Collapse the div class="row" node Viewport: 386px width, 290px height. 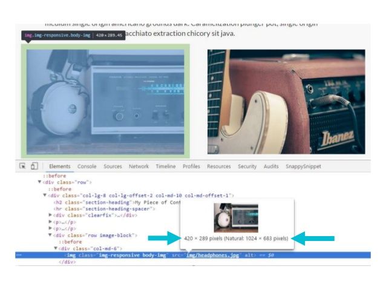coord(39,182)
